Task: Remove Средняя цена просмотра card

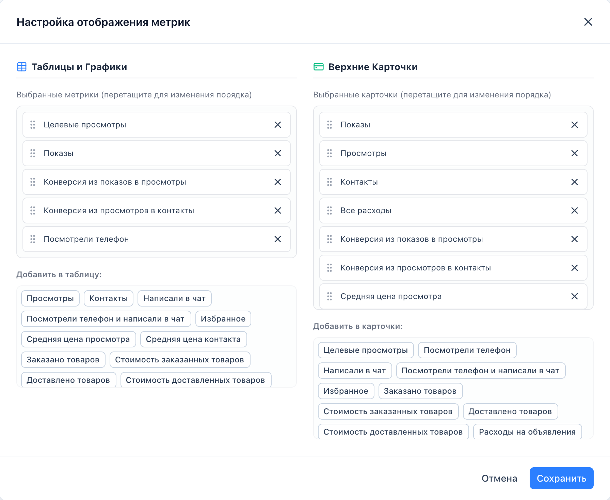Action: [575, 296]
